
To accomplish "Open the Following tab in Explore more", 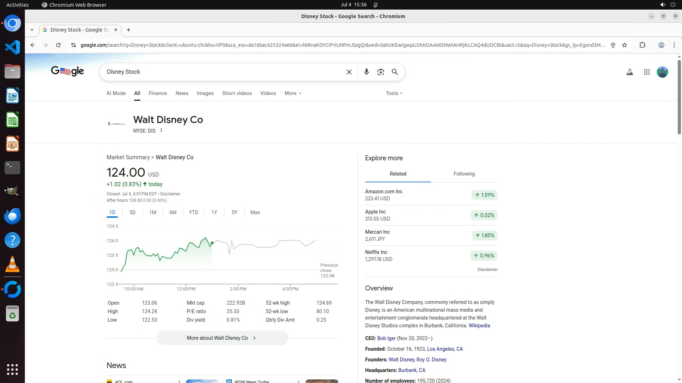I will pyautogui.click(x=464, y=174).
